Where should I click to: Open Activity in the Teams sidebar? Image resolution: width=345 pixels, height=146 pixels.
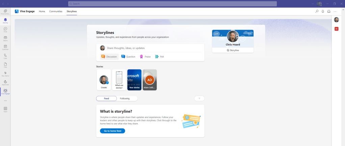(x=5, y=21)
